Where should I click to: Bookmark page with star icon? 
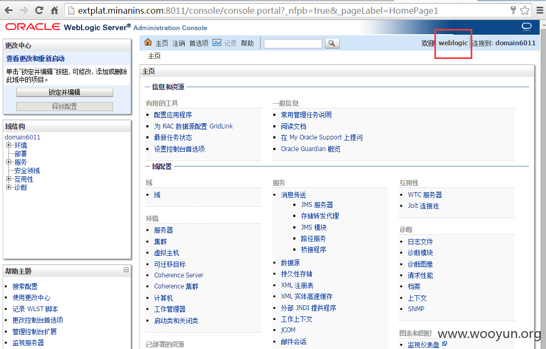[524, 11]
